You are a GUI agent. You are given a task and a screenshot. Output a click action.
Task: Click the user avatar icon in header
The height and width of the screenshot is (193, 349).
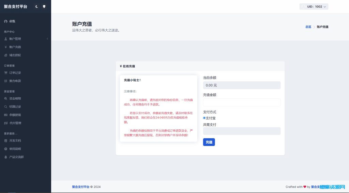point(303,7)
